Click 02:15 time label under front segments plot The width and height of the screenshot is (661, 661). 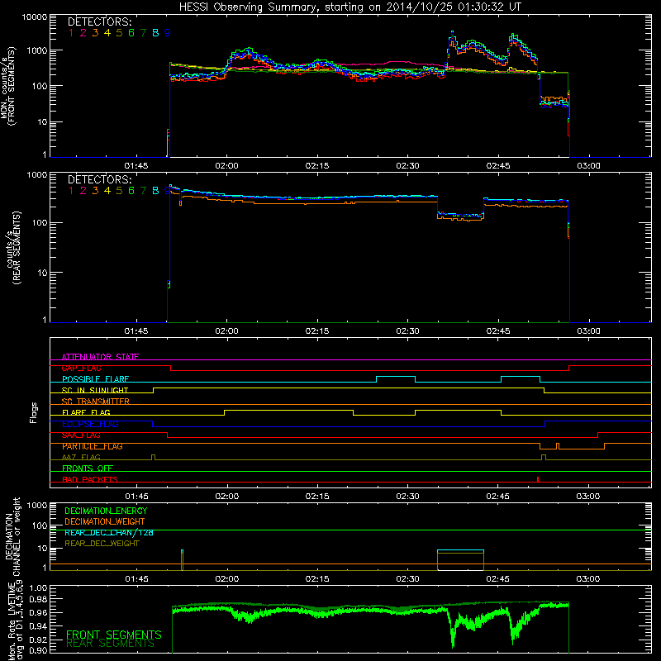tap(317, 166)
